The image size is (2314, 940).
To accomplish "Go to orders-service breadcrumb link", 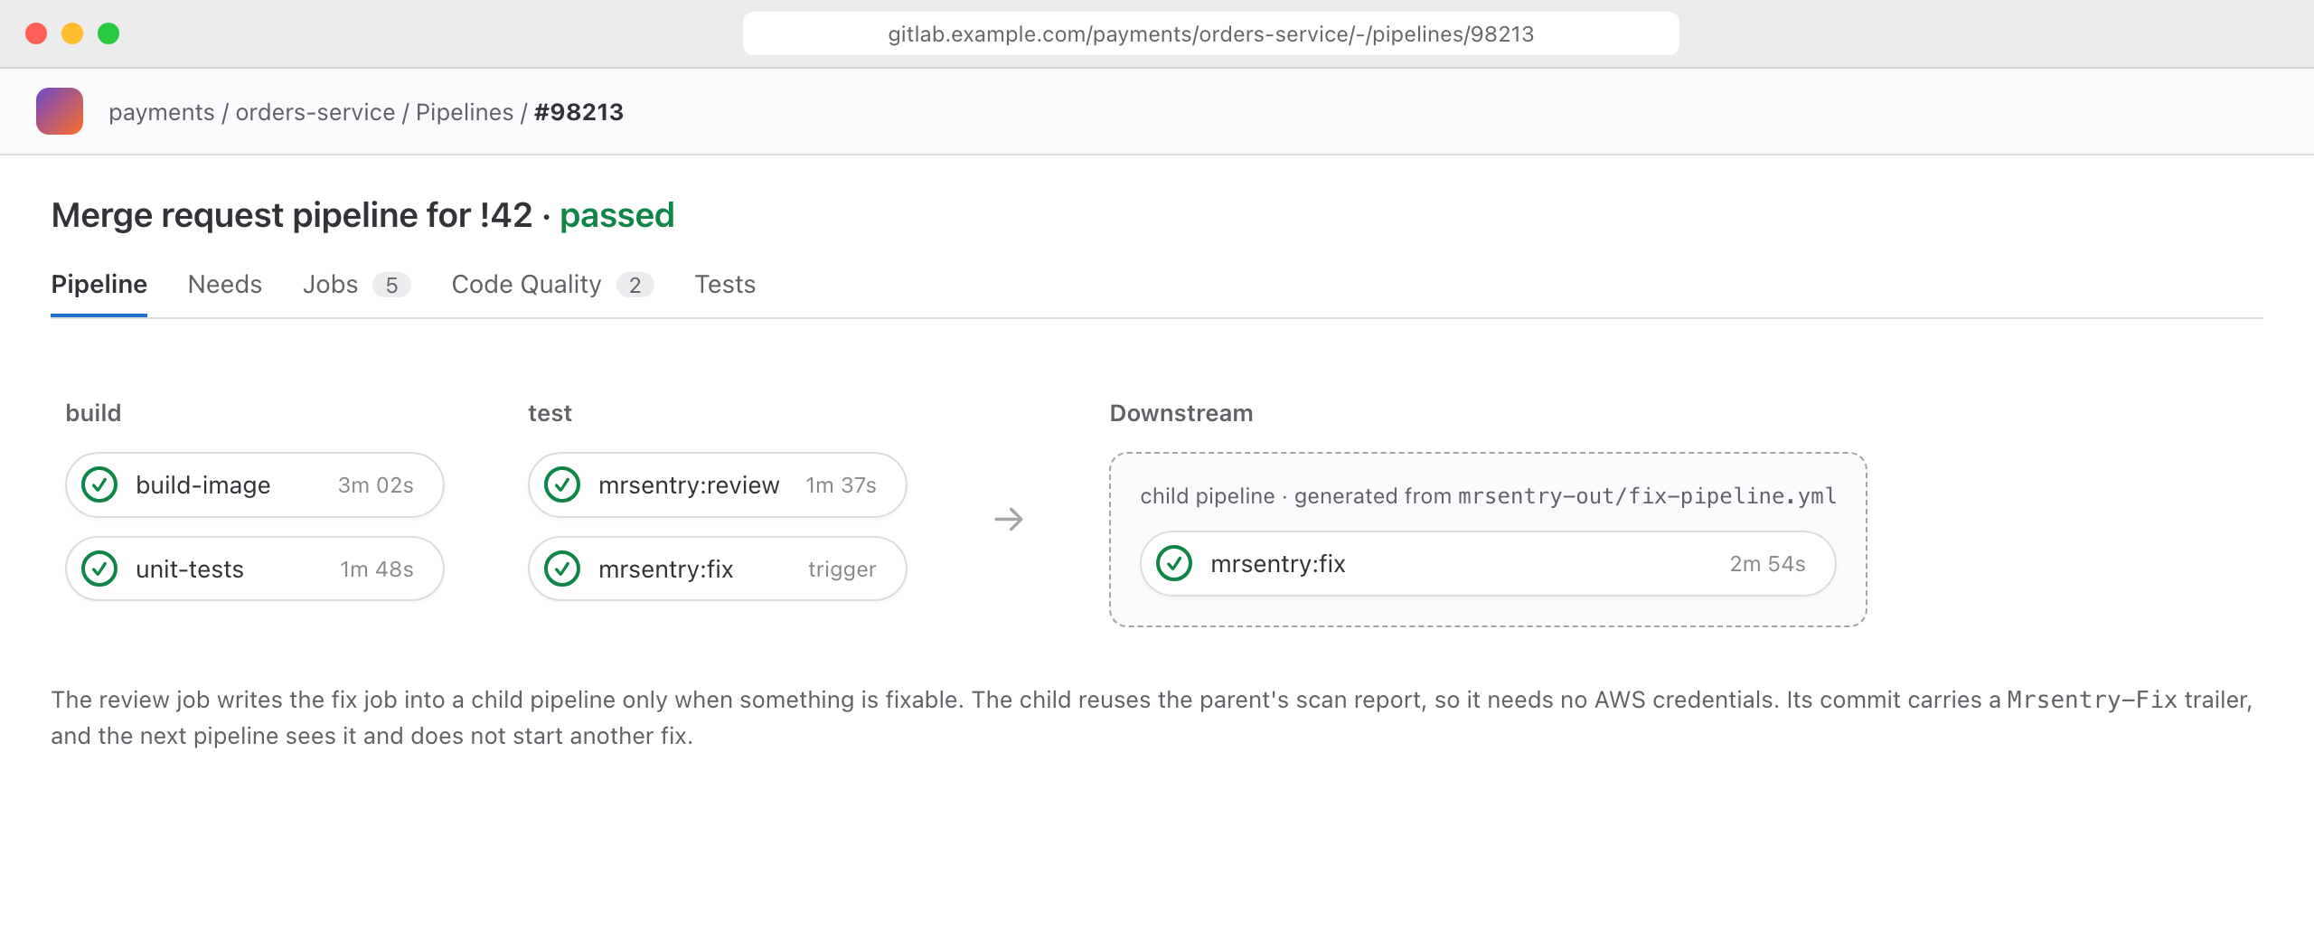I will (x=315, y=112).
